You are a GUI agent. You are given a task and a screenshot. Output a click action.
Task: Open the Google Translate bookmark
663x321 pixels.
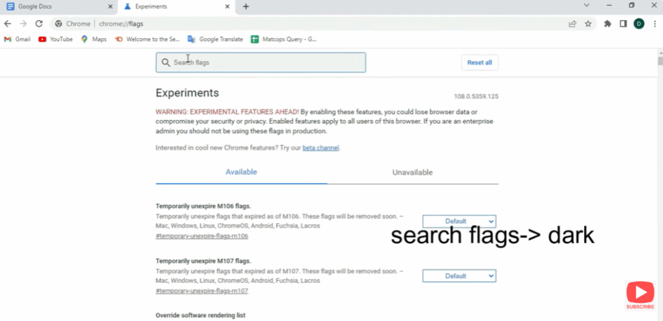[215, 39]
